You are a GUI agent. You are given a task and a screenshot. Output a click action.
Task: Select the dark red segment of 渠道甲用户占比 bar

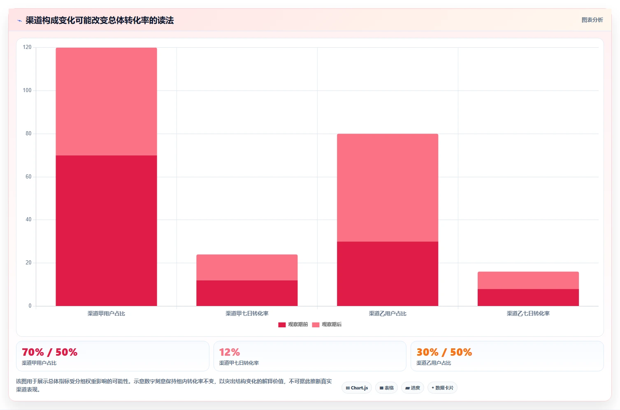[106, 231]
